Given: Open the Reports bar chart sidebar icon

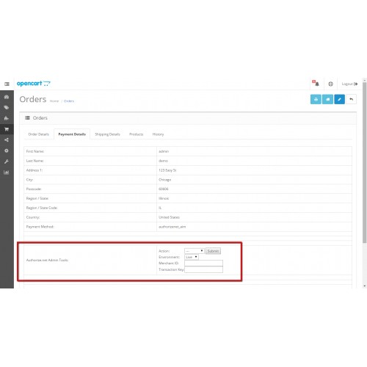Looking at the screenshot, I should pyautogui.click(x=7, y=172).
